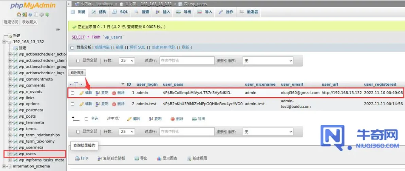Click the Home icon under phpMyAdmin logo
Viewport: 405px width, 171px height.
(19, 15)
